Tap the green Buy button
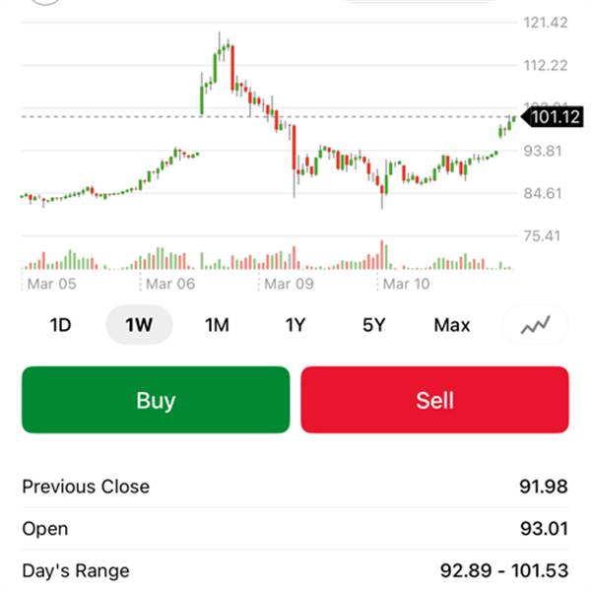 (156, 400)
